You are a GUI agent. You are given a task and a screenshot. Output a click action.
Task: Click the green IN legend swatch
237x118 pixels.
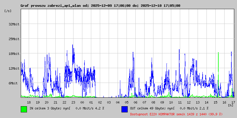[x=24, y=109]
